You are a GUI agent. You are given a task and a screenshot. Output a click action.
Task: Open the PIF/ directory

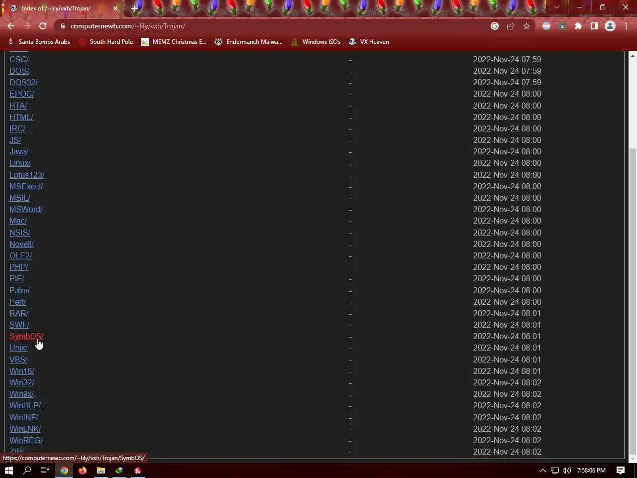point(16,278)
